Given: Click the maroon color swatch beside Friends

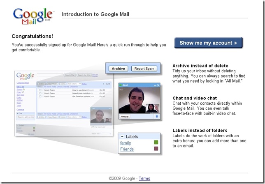Looking at the screenshot, I should (156, 149).
